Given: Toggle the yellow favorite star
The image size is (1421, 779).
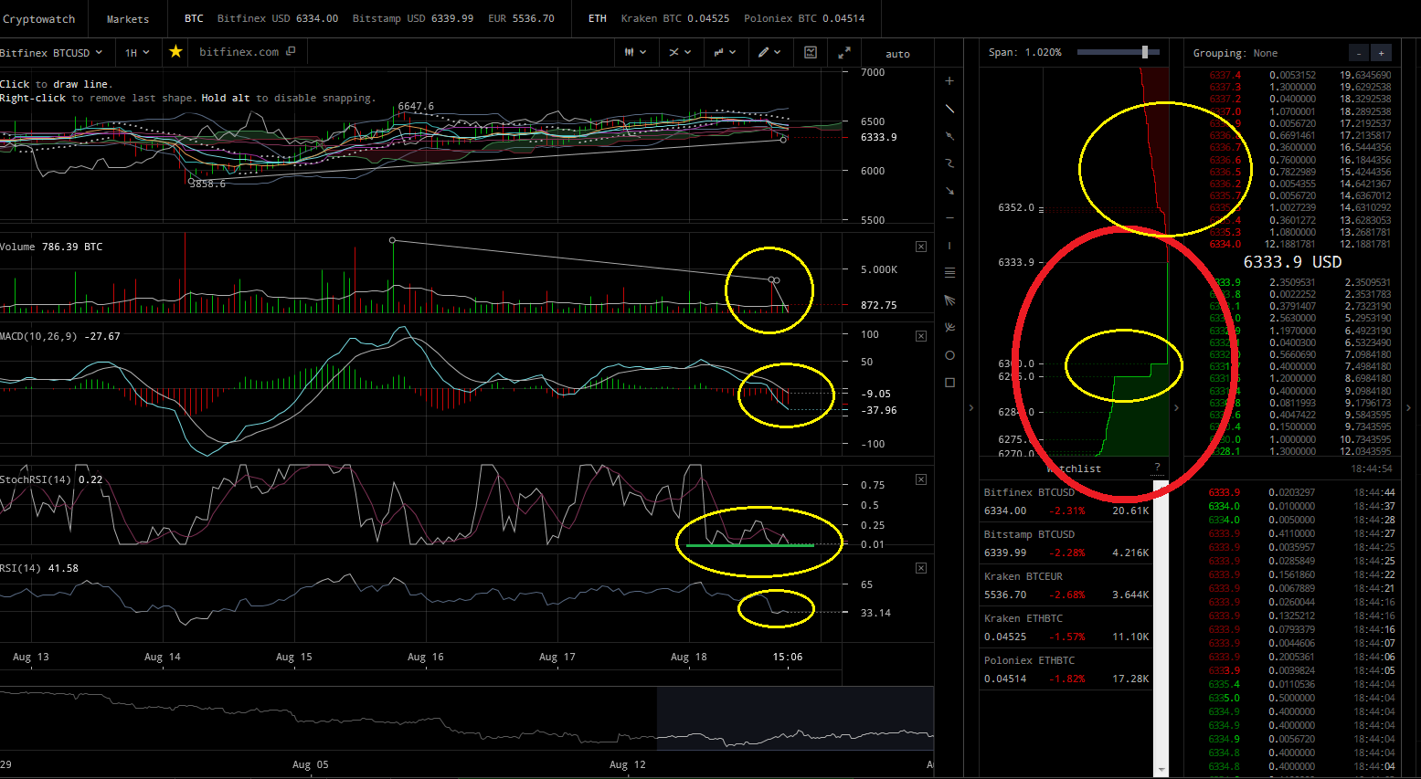Looking at the screenshot, I should pos(175,52).
